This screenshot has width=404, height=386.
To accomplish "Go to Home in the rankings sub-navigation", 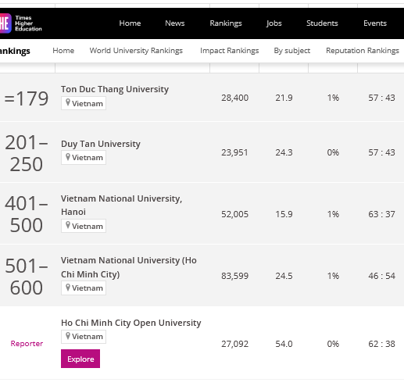I will pos(63,51).
